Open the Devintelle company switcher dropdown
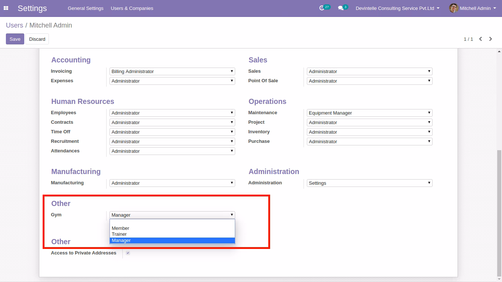Screen dimensions: 502x282 coord(397,8)
